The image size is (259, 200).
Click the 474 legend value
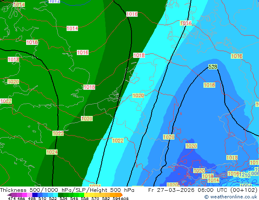pos(12,198)
